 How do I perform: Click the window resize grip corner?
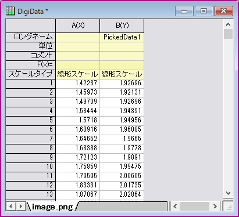[229, 207]
